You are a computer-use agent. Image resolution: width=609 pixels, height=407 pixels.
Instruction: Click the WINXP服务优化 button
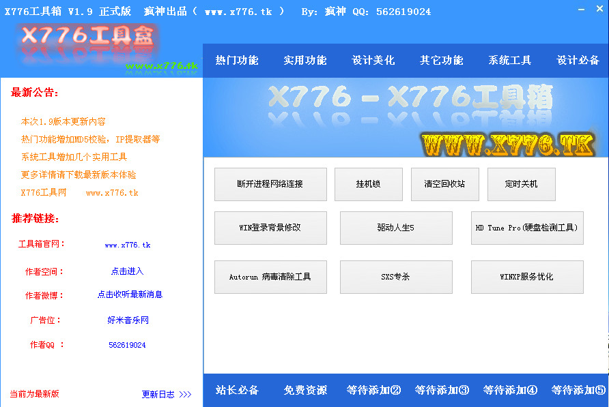point(527,277)
